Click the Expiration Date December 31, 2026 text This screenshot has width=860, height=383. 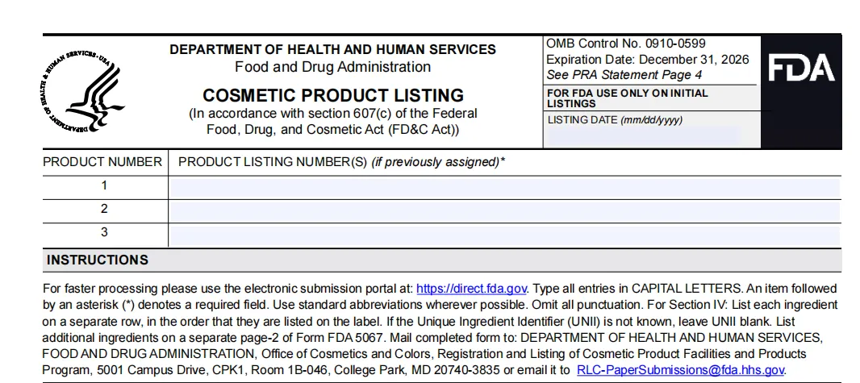coord(648,59)
